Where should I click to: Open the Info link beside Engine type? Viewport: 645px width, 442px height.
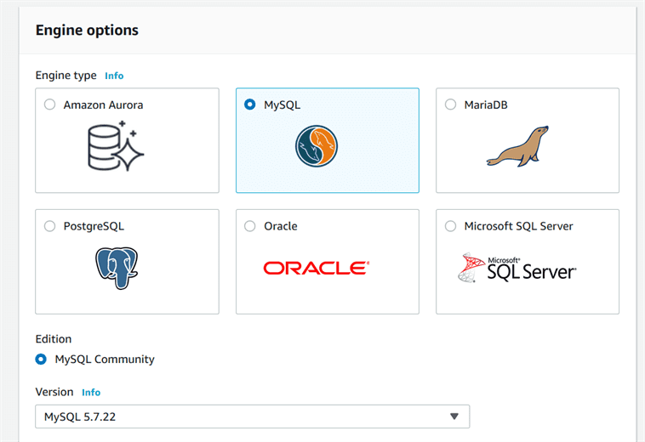(114, 76)
